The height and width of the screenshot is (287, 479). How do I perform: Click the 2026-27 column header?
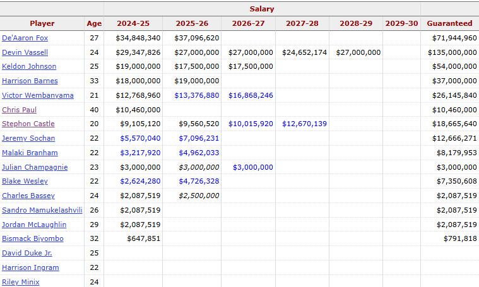tap(248, 23)
